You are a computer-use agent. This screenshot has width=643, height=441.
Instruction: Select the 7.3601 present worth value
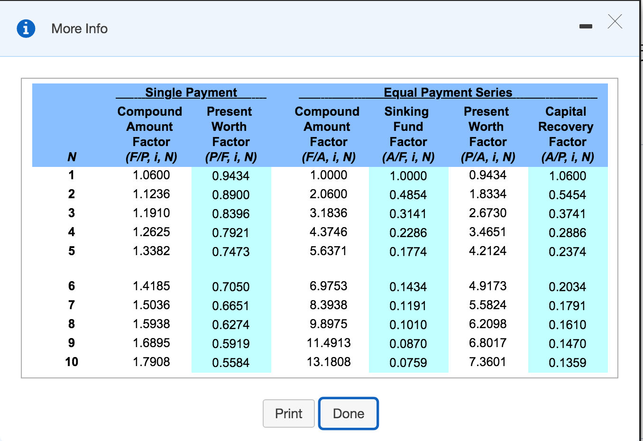[x=487, y=362]
